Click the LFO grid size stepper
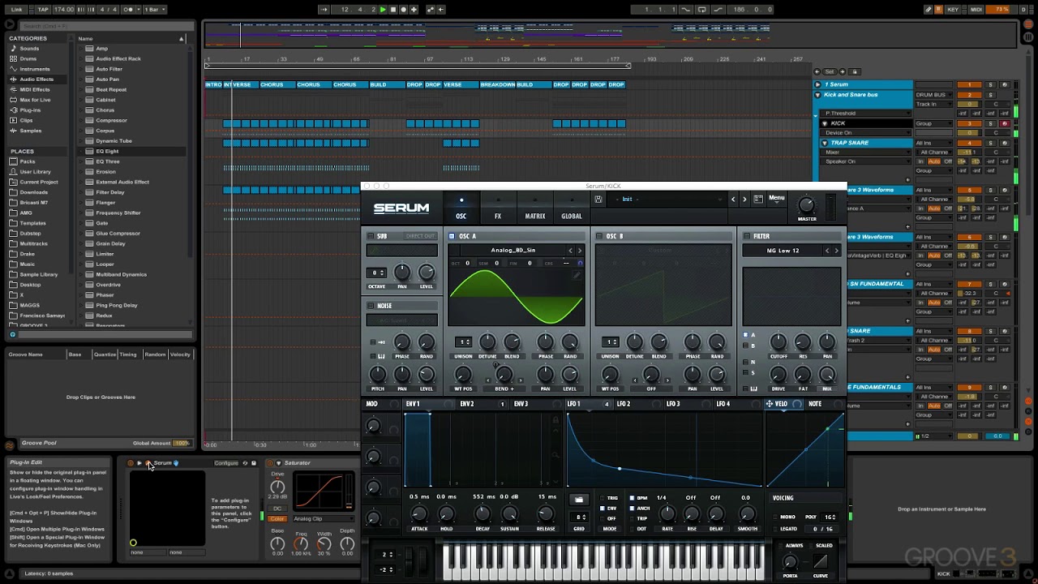 point(580,517)
